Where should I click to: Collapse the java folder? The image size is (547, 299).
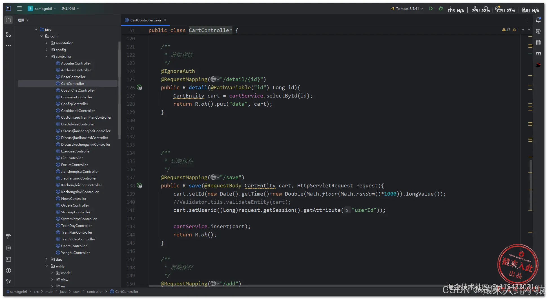click(x=36, y=29)
